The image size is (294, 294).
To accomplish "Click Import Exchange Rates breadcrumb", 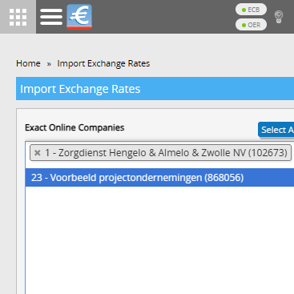I will (x=103, y=63).
